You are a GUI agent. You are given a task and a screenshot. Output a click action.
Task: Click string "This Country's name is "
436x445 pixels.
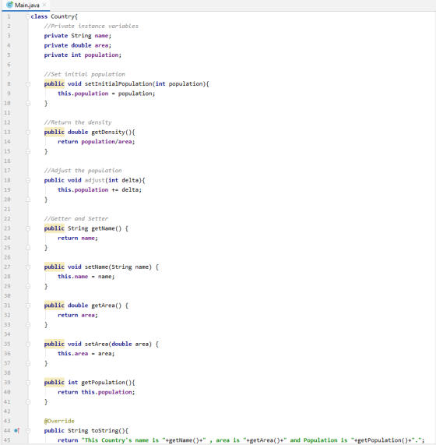click(123, 440)
